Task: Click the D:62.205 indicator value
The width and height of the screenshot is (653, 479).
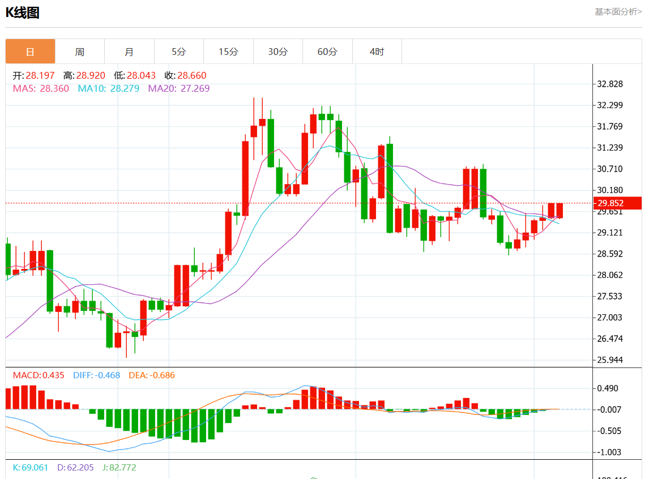Action: click(75, 467)
